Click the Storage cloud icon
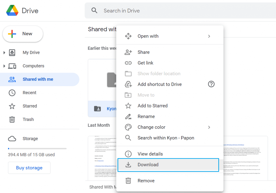The width and height of the screenshot is (276, 193). (x=12, y=138)
